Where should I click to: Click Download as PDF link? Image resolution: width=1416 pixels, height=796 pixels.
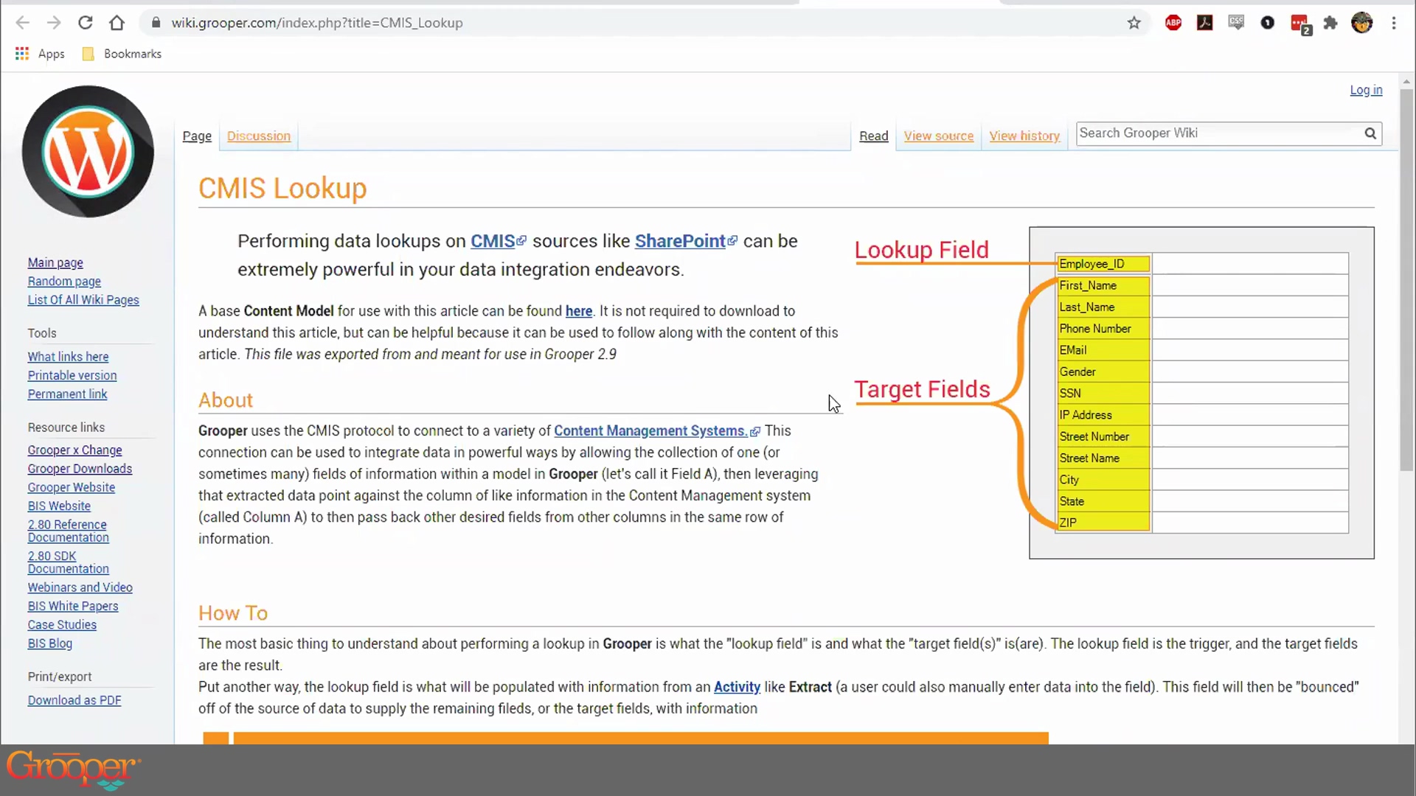click(x=74, y=700)
